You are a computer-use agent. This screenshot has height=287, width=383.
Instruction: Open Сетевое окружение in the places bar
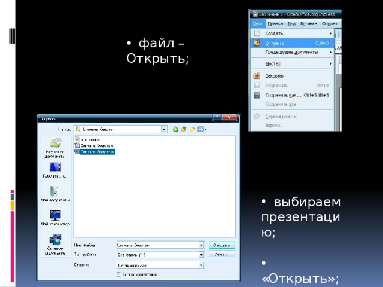pos(55,245)
